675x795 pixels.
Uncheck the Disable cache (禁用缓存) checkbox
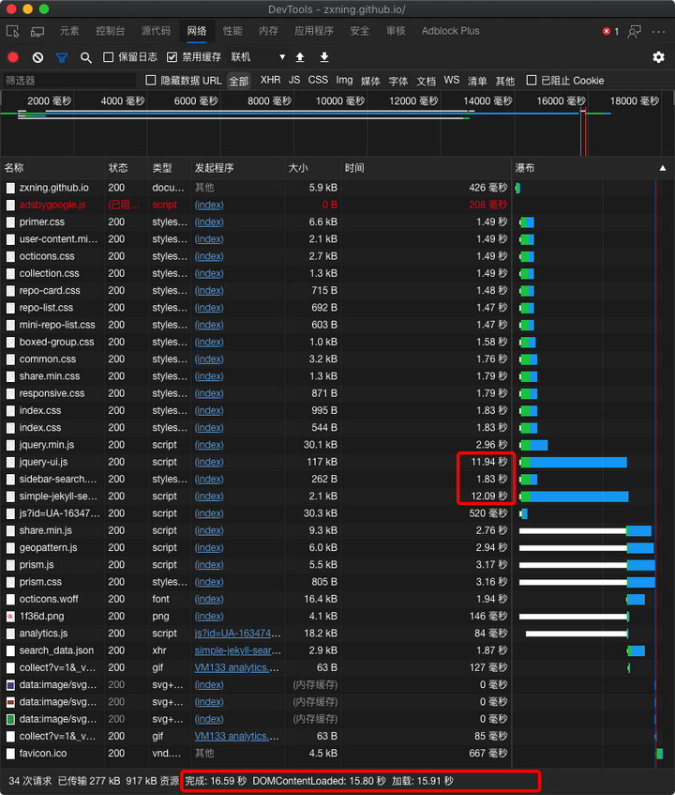click(x=172, y=57)
